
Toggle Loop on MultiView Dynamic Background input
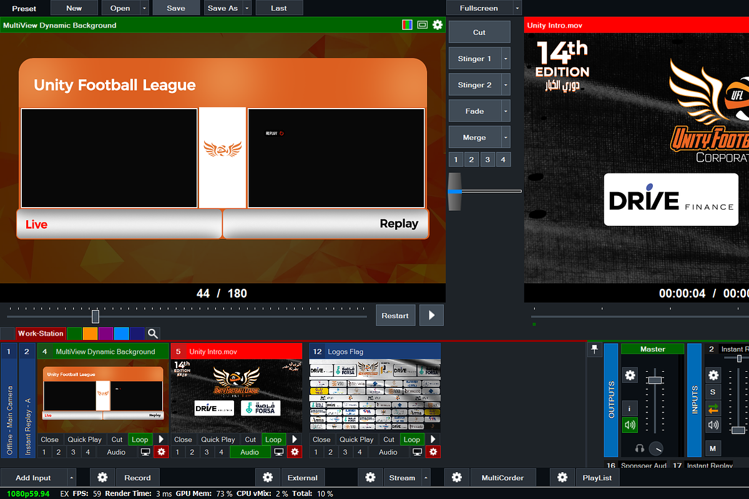click(140, 439)
